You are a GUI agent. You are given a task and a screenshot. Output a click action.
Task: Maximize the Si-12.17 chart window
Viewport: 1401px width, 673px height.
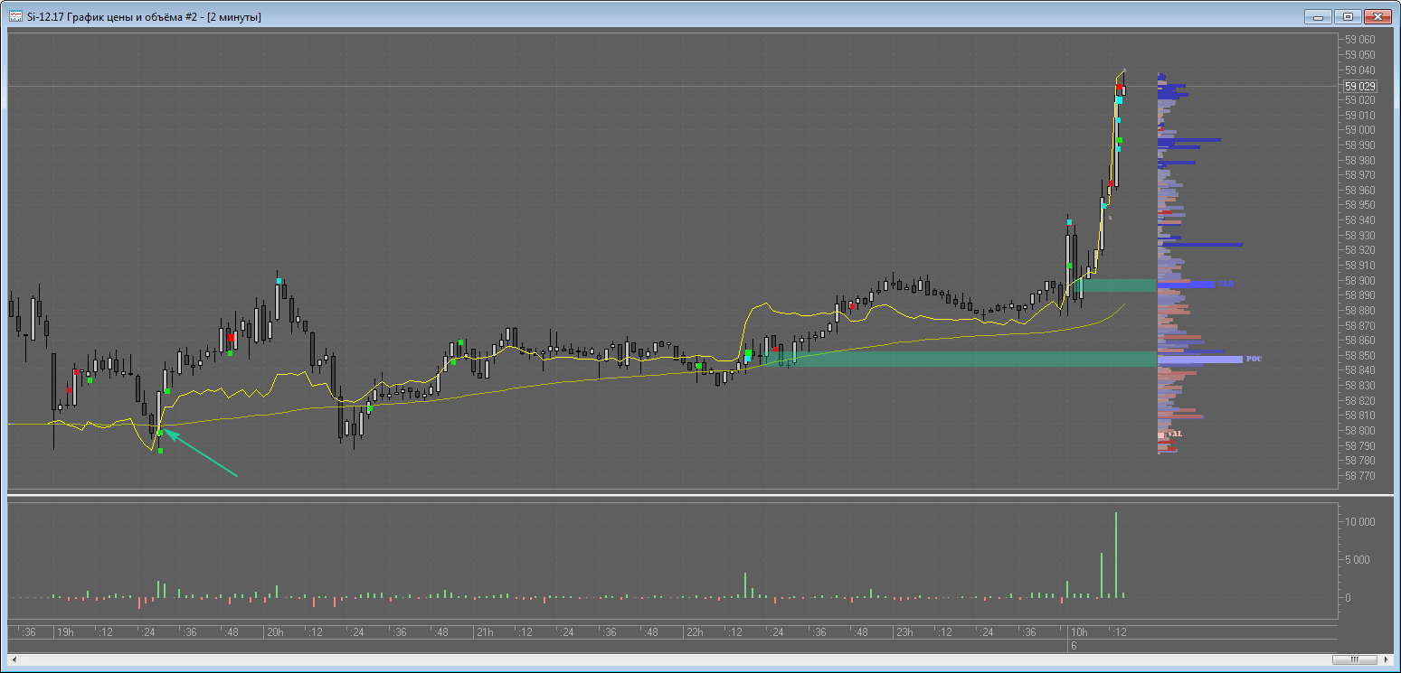click(x=1348, y=16)
